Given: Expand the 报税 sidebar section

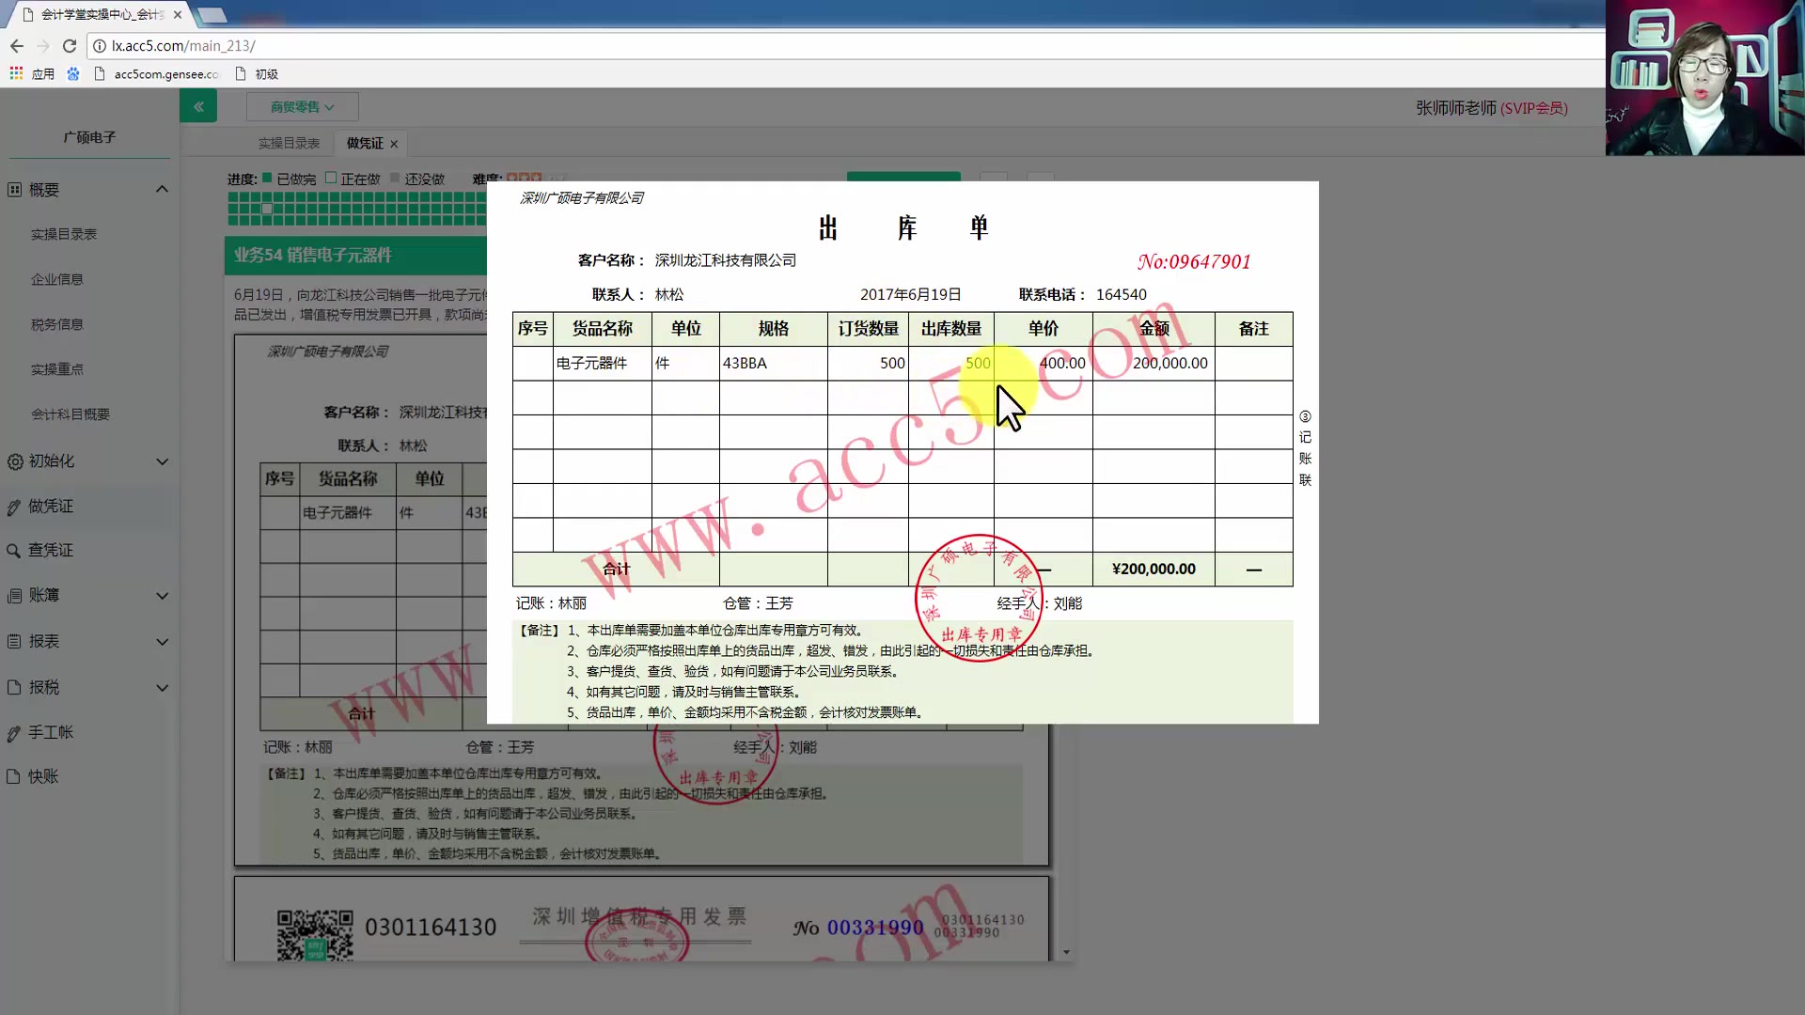Looking at the screenshot, I should [x=162, y=688].
